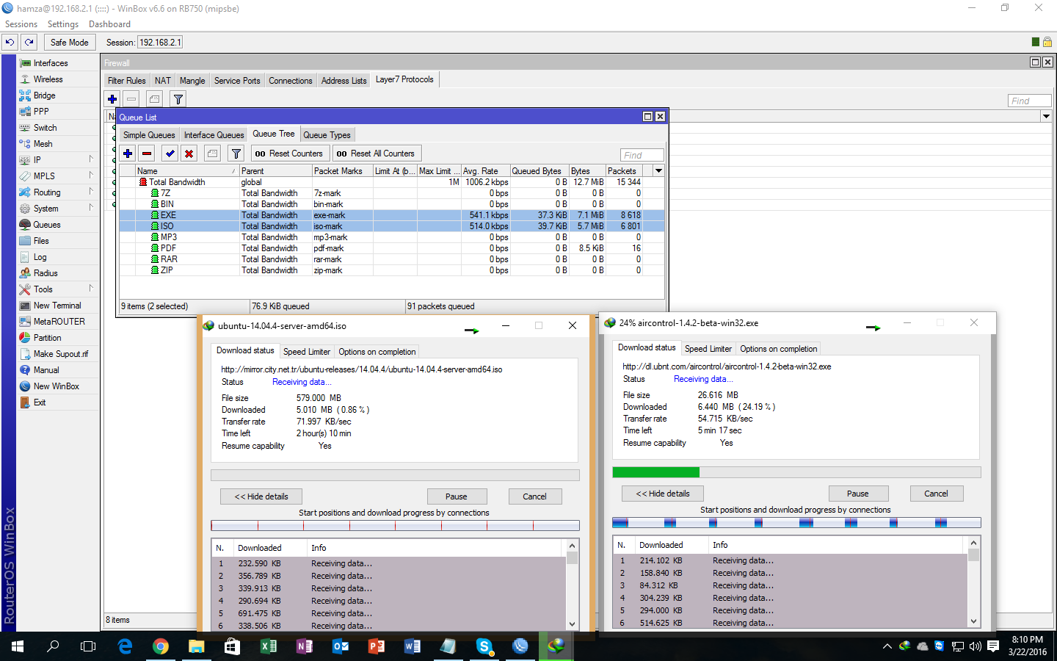Expand the Tools submenu

click(x=91, y=289)
